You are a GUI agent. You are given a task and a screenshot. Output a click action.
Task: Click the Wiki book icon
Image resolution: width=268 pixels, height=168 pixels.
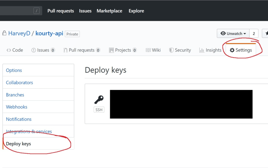click(x=148, y=50)
